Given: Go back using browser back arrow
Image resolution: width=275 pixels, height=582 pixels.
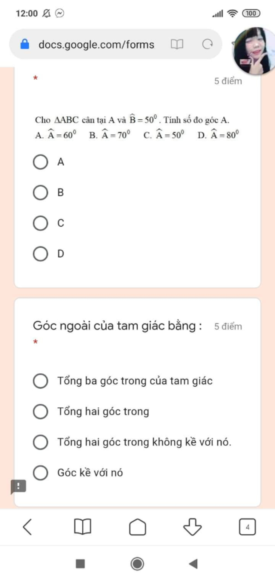Looking at the screenshot, I should pos(27,527).
